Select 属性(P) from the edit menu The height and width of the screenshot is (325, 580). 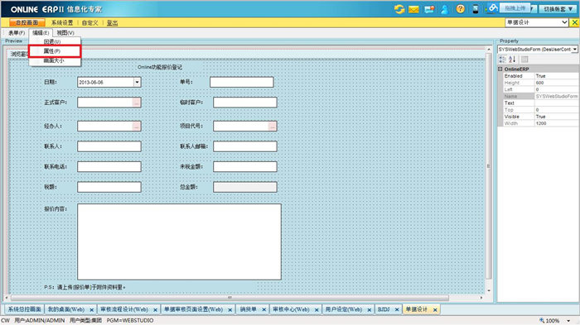pos(55,51)
